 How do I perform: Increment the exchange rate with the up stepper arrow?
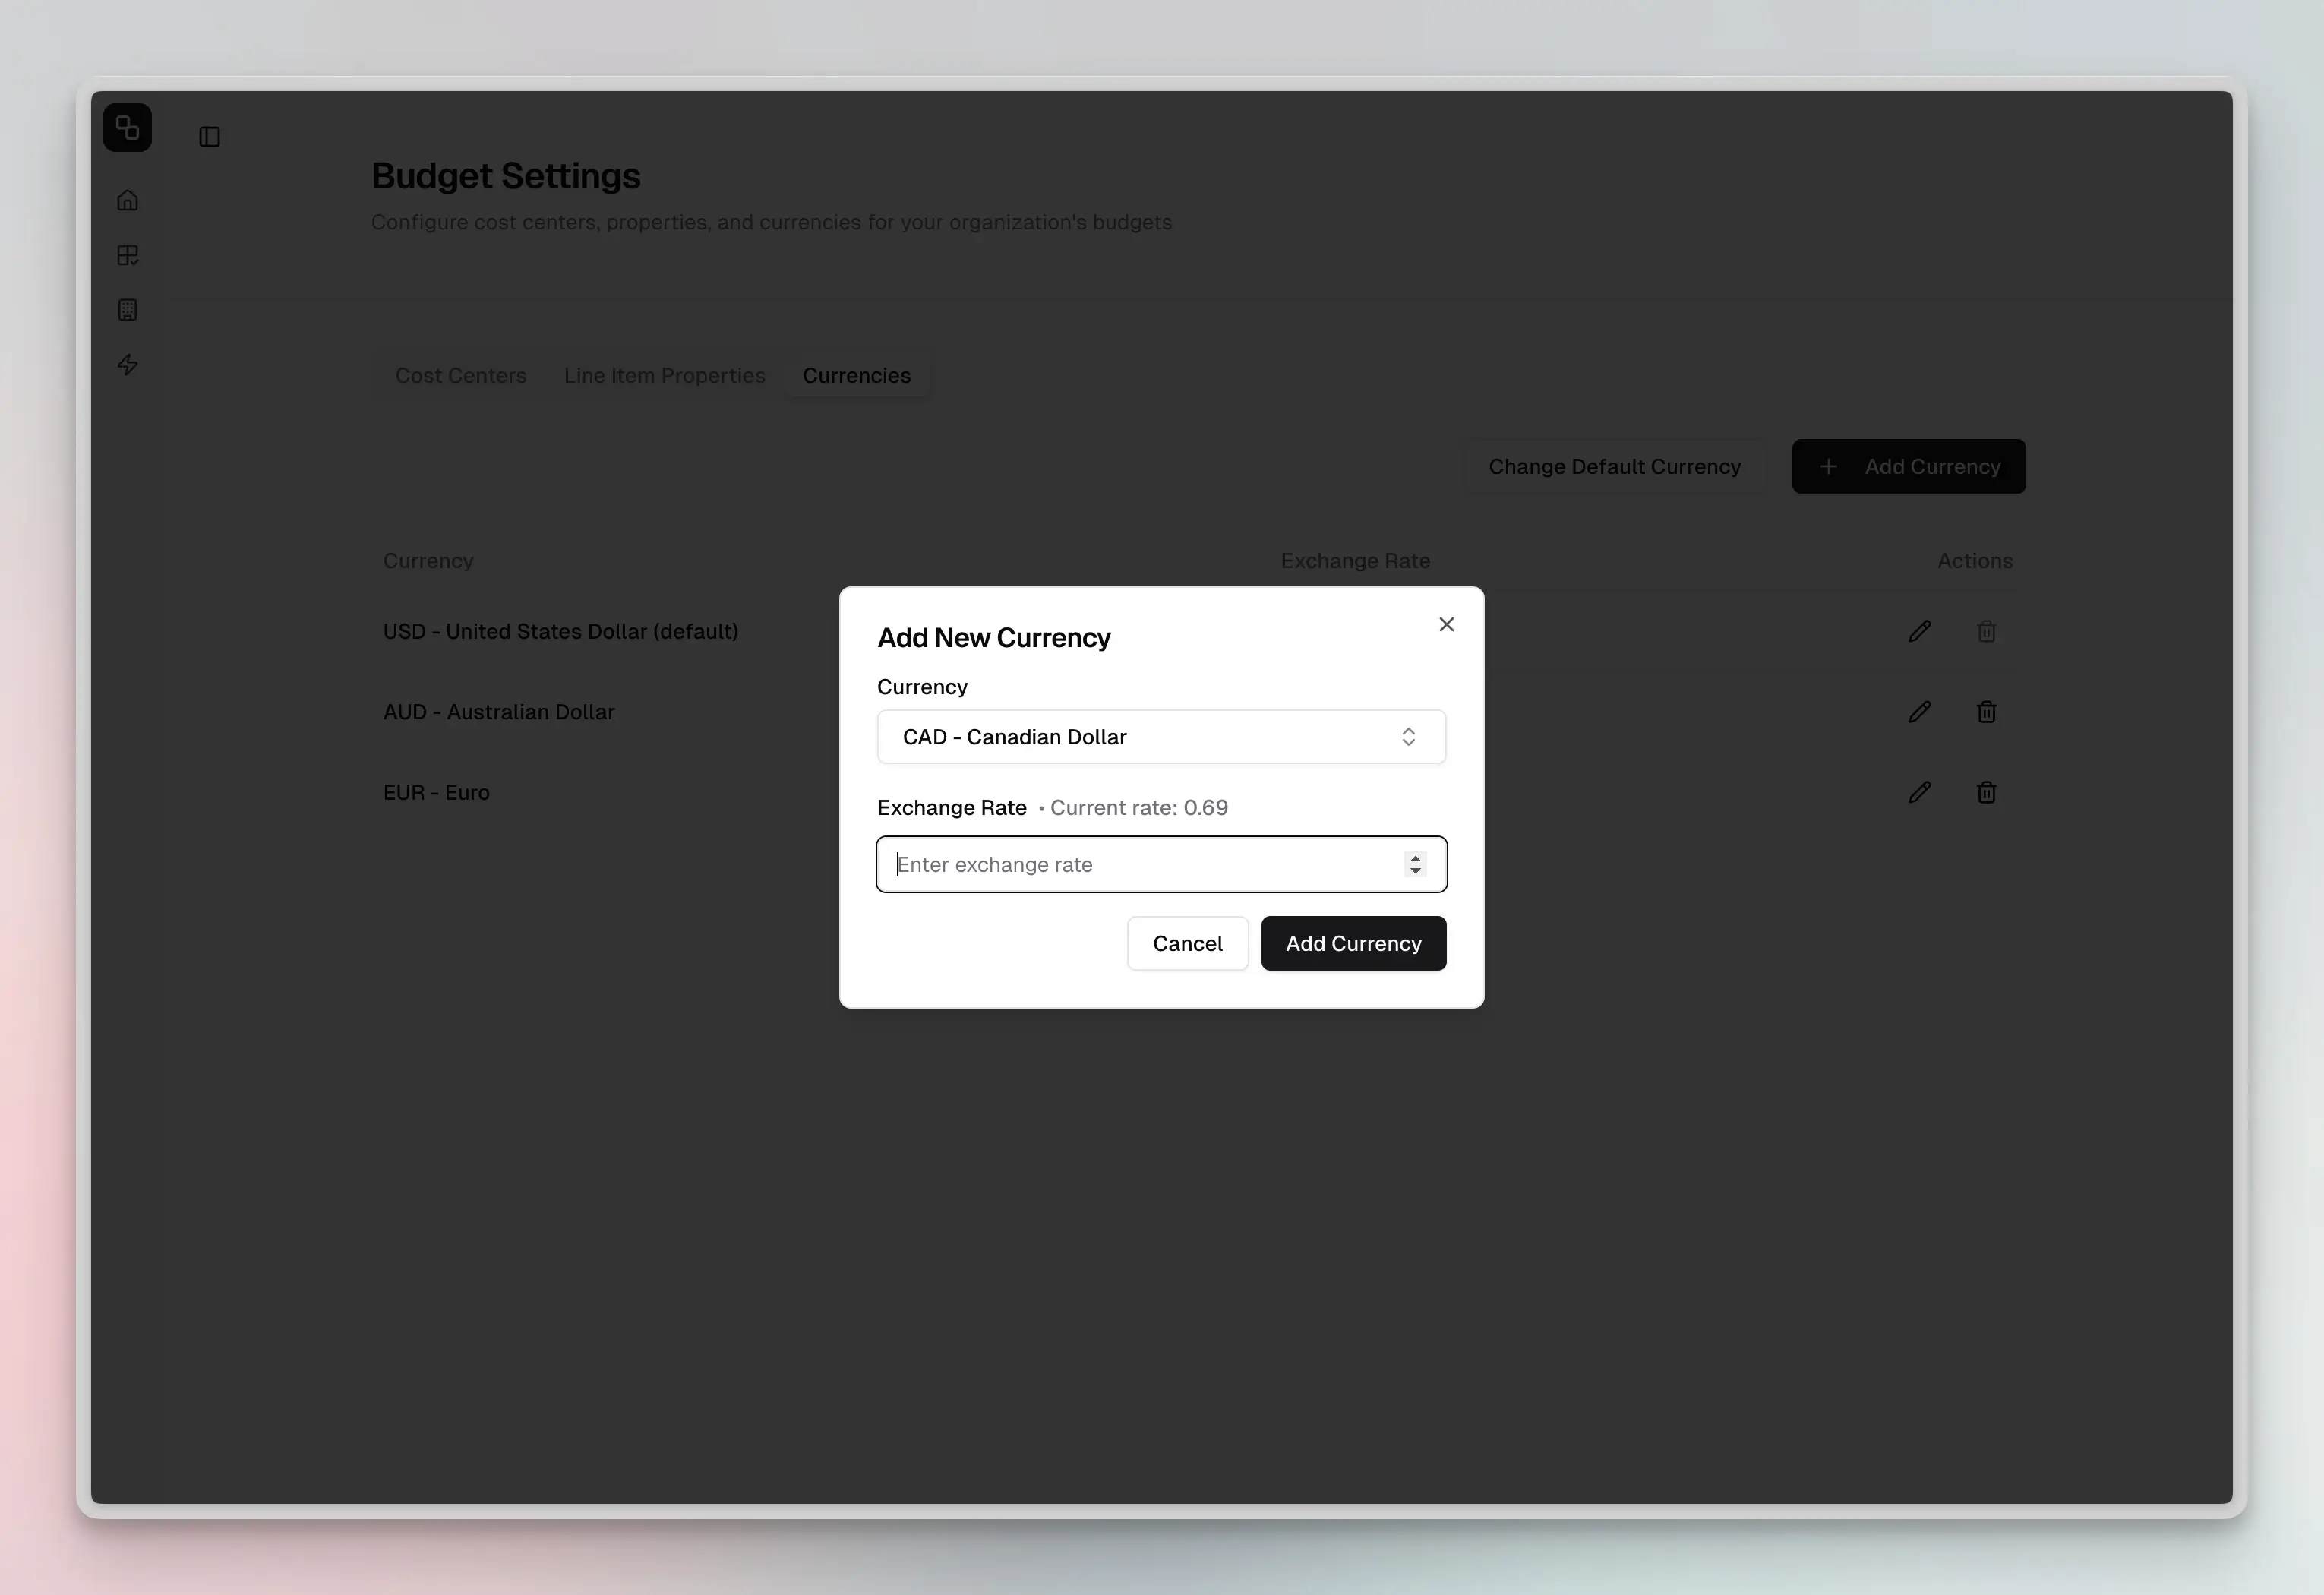coord(1415,858)
